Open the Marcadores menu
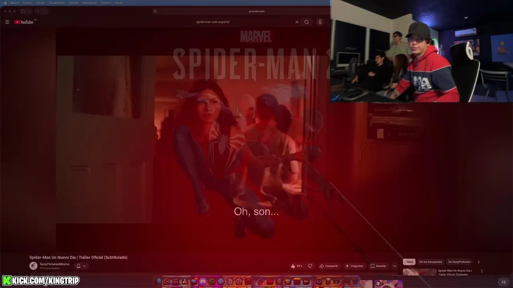The width and height of the screenshot is (513, 288). tap(90, 3)
